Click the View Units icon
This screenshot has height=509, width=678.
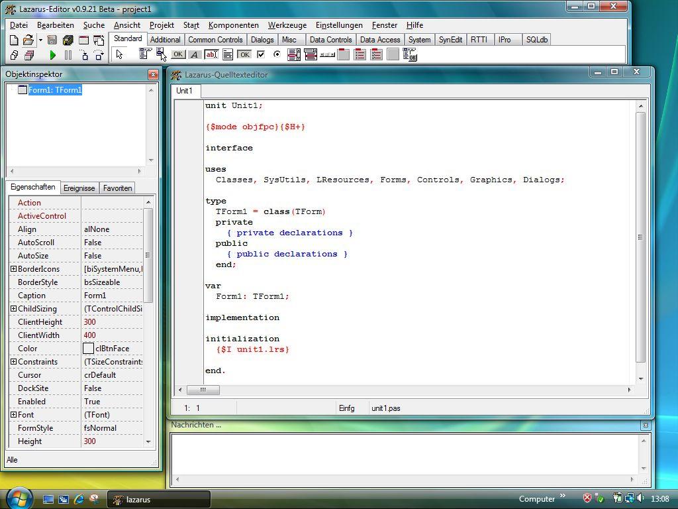point(14,55)
